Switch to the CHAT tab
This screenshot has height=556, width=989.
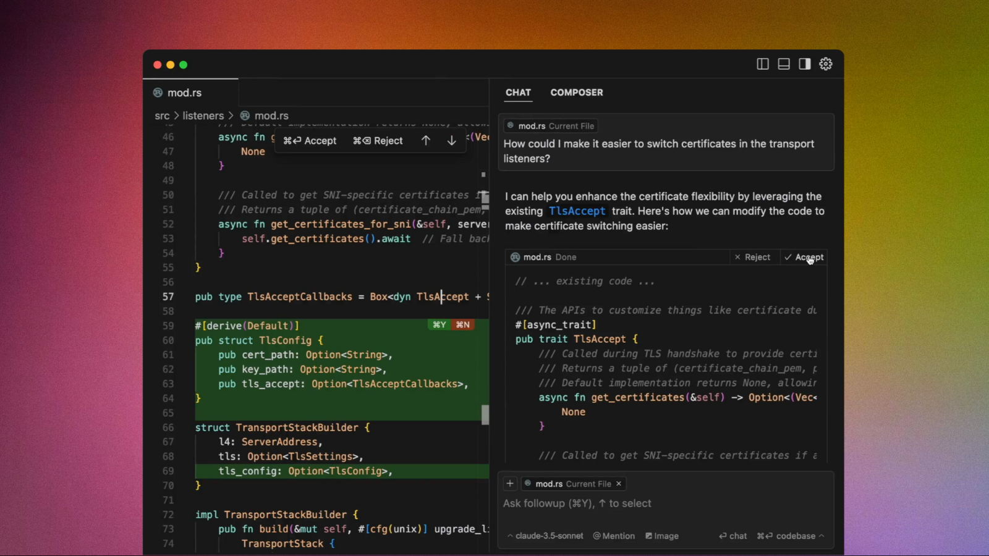518,93
